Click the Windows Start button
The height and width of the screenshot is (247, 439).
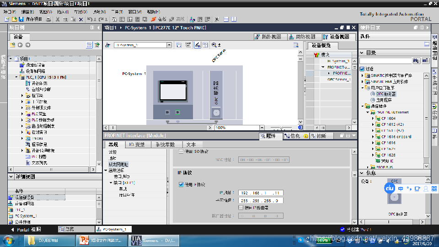tap(8, 241)
